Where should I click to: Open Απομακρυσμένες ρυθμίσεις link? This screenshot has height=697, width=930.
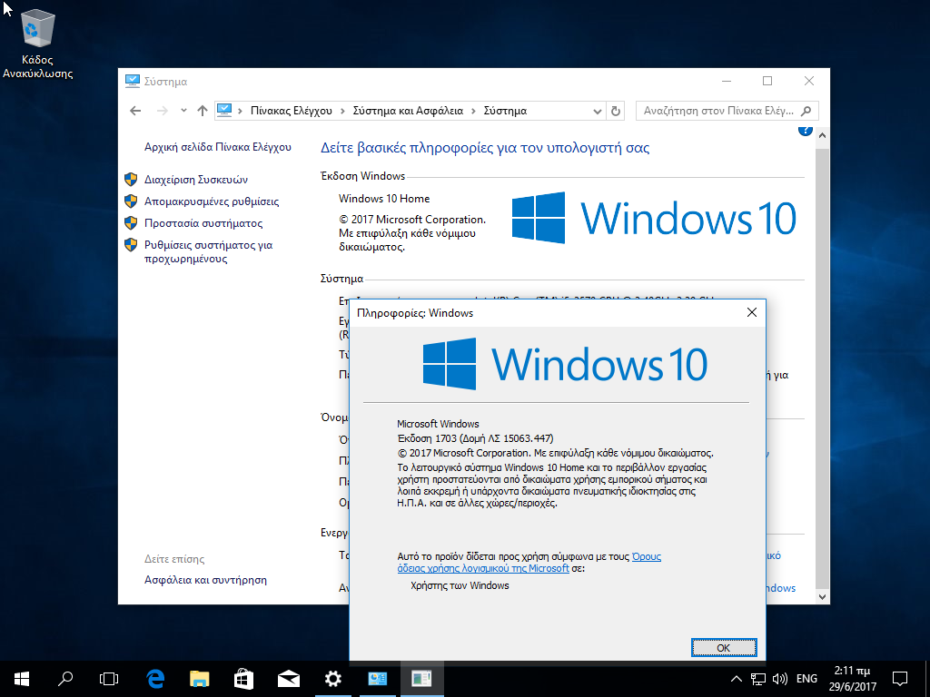(211, 201)
